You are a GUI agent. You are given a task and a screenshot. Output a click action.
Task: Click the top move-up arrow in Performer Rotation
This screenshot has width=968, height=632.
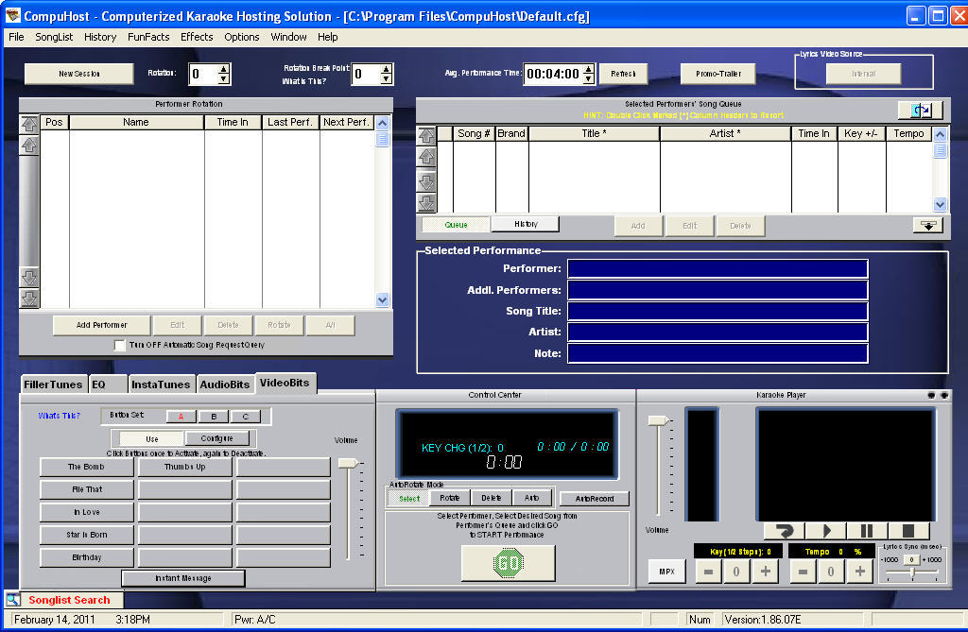(x=29, y=124)
